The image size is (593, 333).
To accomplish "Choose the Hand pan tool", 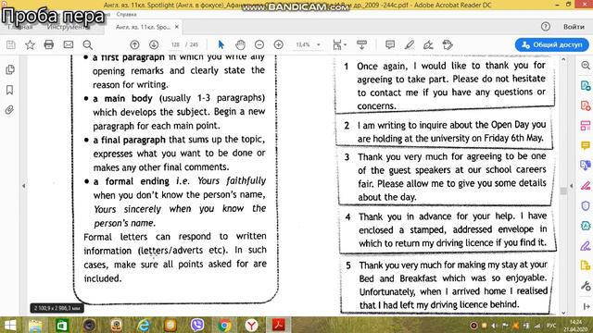I will pos(240,45).
